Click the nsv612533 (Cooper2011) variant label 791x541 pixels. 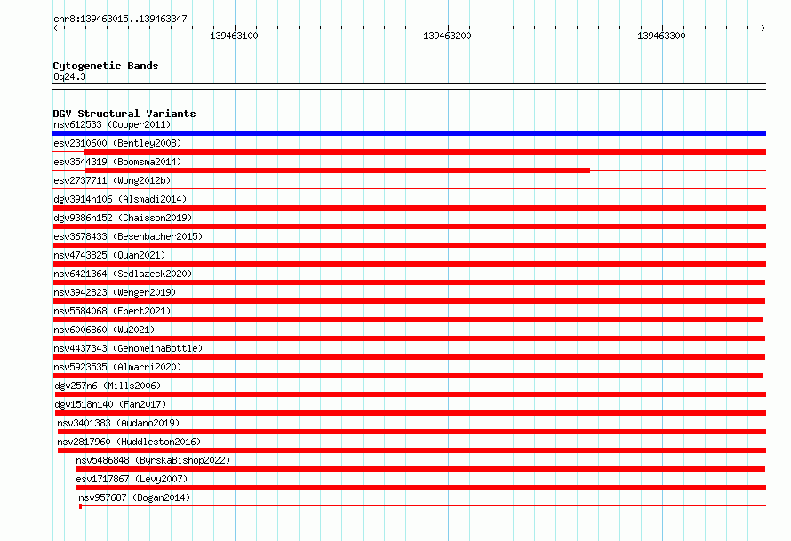(x=112, y=124)
